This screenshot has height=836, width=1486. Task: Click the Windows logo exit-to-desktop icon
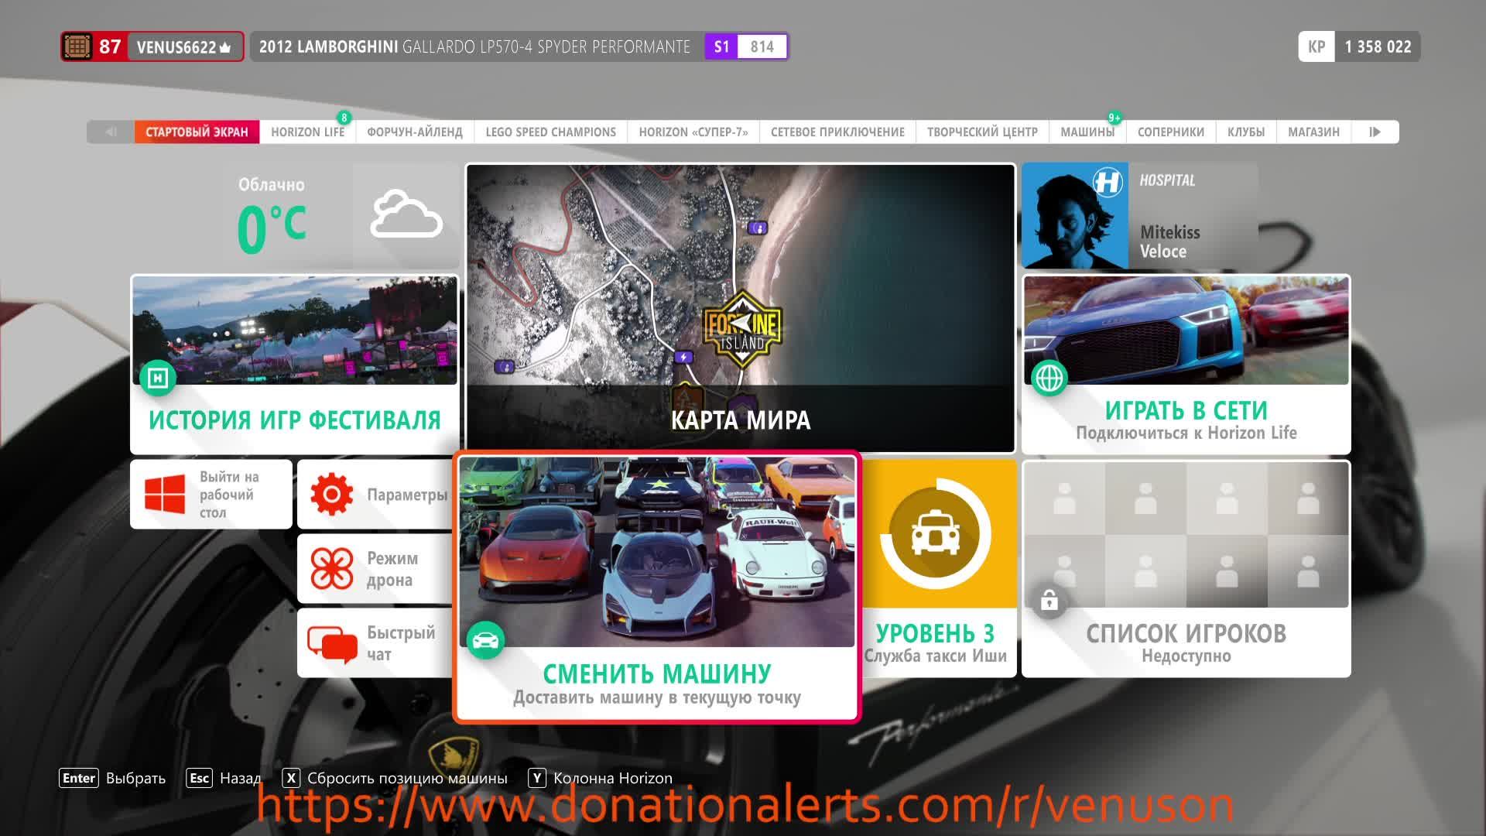tap(165, 494)
